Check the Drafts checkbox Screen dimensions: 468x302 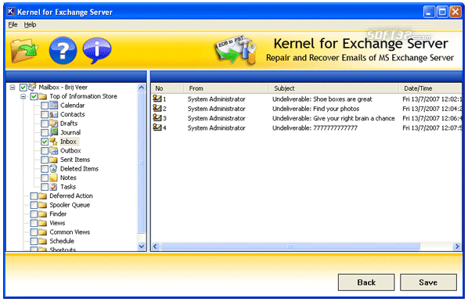coord(45,124)
